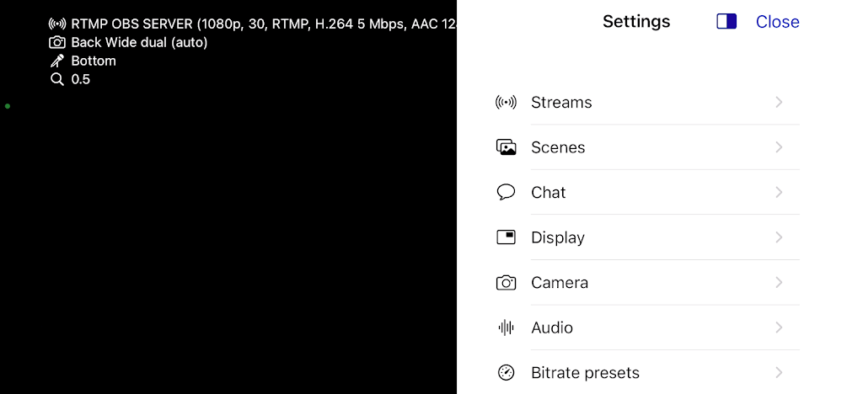Tap the Display picture-in-picture icon
This screenshot has height=394, width=863.
[x=506, y=237]
